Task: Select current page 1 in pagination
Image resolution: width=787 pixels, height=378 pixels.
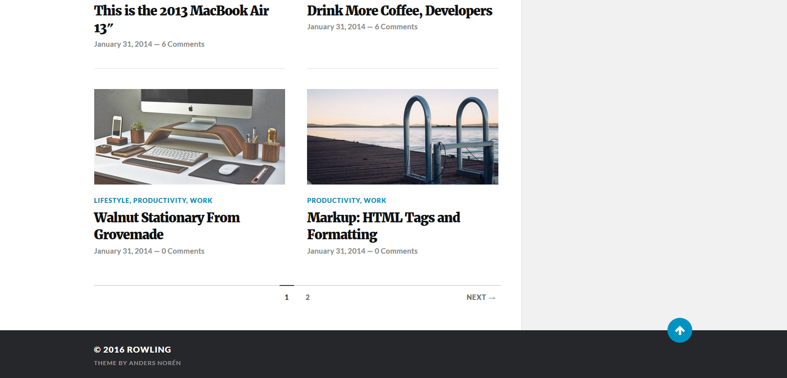Action: [287, 297]
